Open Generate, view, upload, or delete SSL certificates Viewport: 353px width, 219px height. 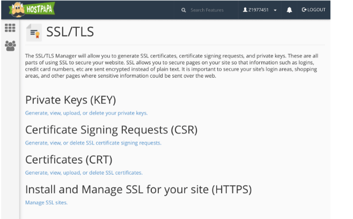(x=84, y=173)
